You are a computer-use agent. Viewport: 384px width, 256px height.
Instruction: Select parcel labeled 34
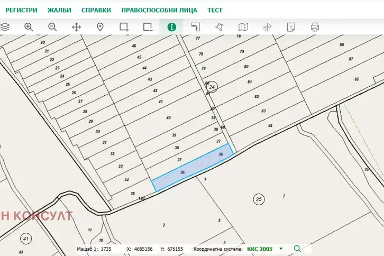pos(126,180)
